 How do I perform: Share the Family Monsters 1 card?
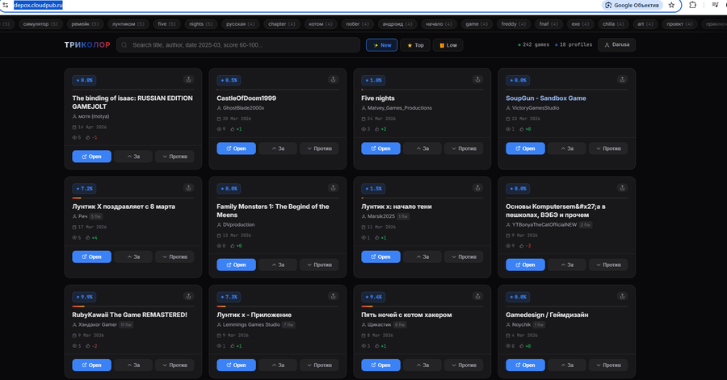pyautogui.click(x=333, y=188)
